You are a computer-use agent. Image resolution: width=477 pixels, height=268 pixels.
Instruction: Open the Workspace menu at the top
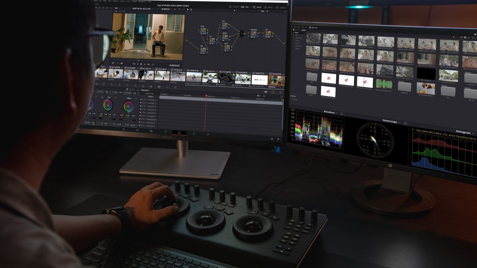pos(142,2)
